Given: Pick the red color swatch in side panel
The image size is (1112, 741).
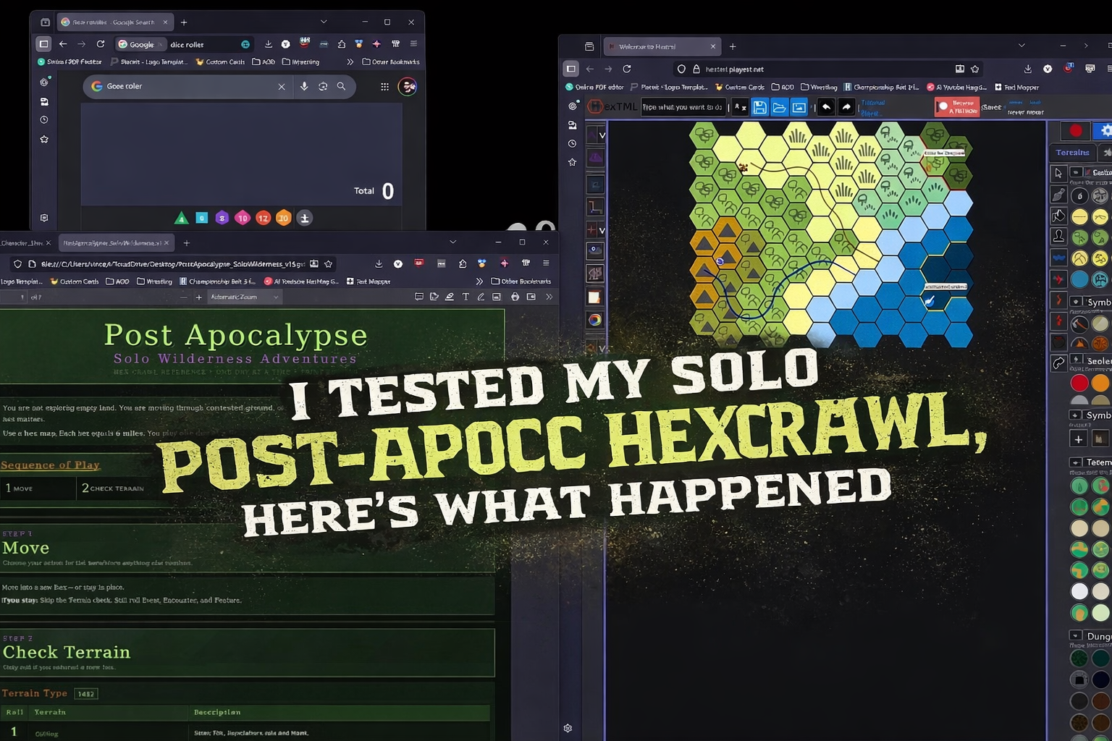Looking at the screenshot, I should [x=1079, y=383].
